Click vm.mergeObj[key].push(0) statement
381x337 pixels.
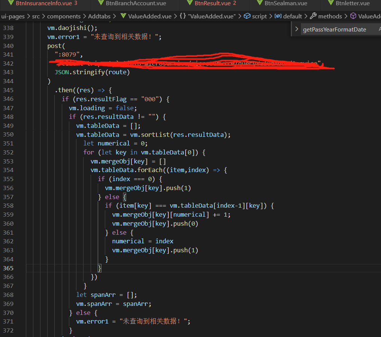(x=155, y=223)
